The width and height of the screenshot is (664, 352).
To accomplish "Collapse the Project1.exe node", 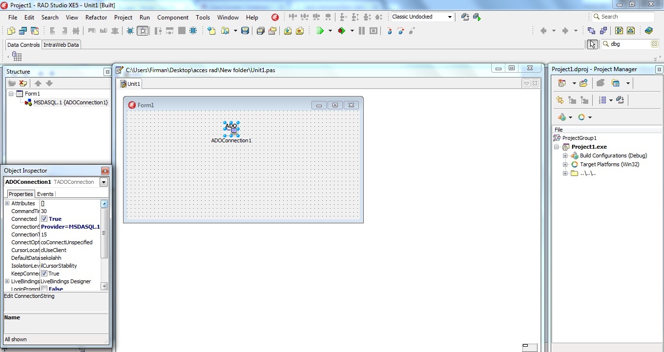I will (557, 147).
